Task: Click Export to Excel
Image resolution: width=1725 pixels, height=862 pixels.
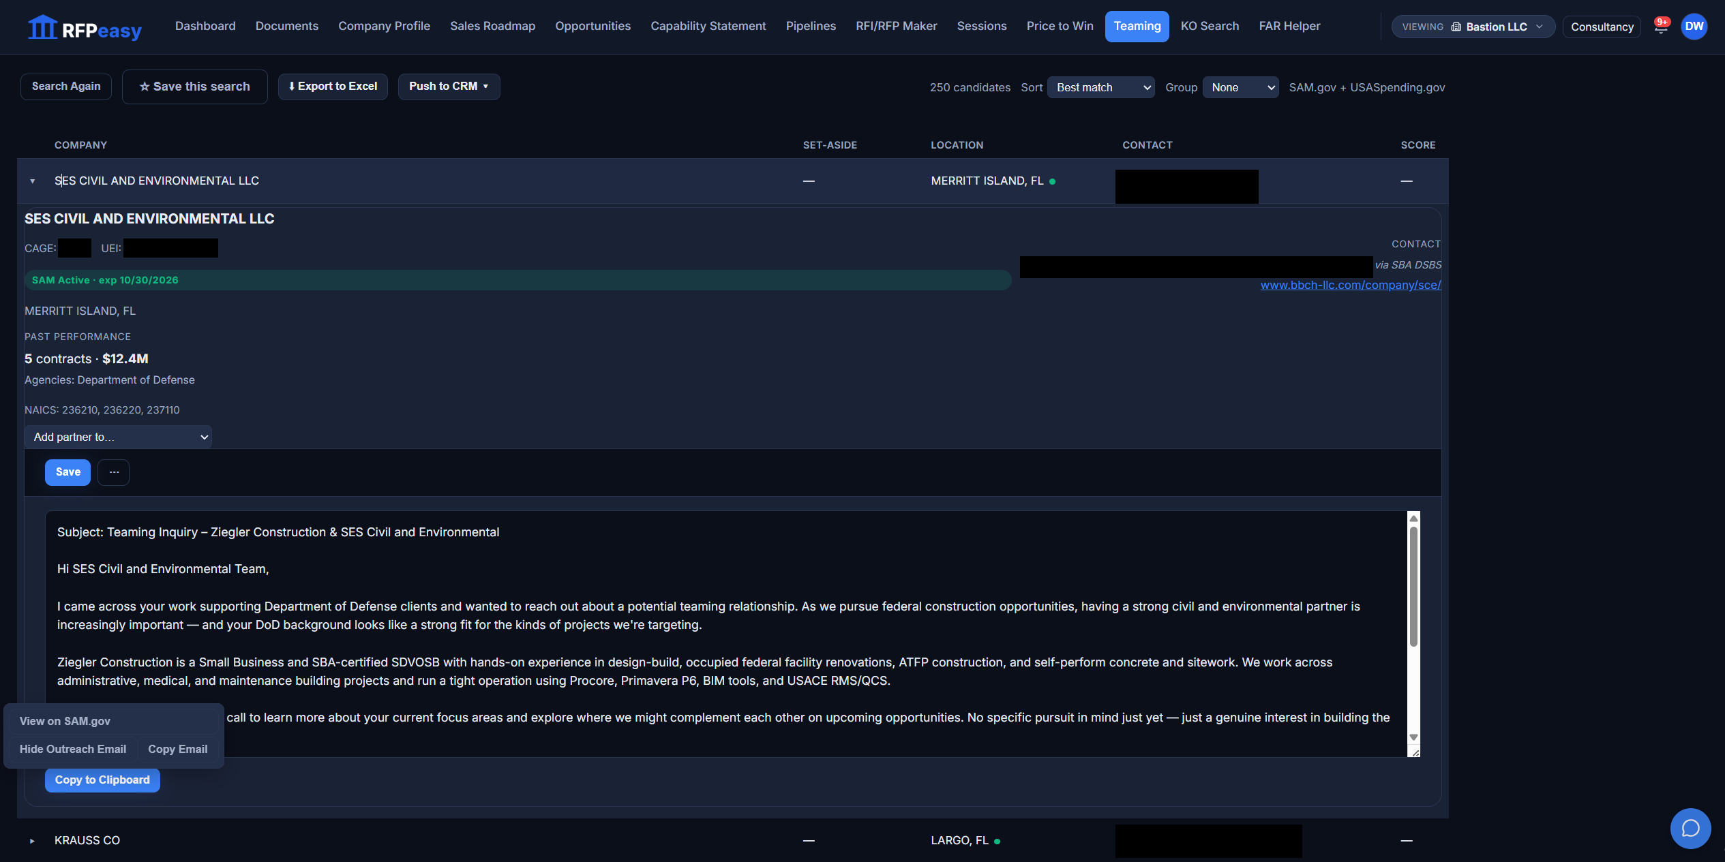Action: [x=333, y=87]
